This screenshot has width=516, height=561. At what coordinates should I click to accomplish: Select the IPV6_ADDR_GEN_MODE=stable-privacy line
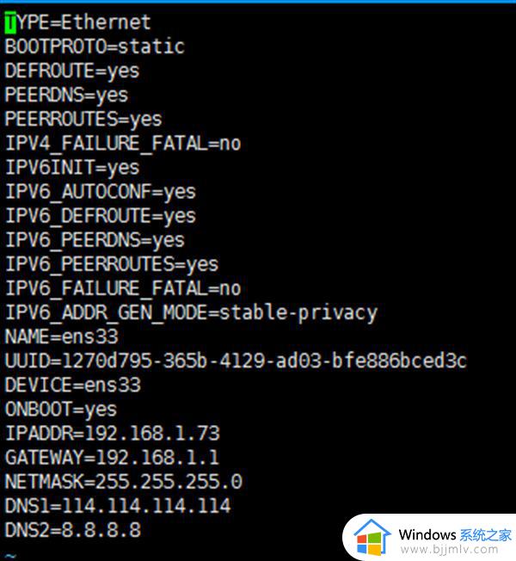pyautogui.click(x=191, y=311)
